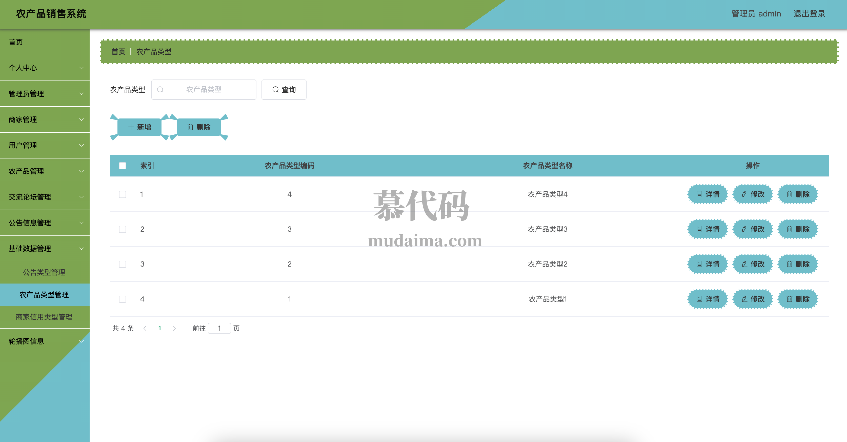Viewport: 847px width, 442px height.
Task: Open the 商家信用类型管理 submenu item
Action: (44, 317)
